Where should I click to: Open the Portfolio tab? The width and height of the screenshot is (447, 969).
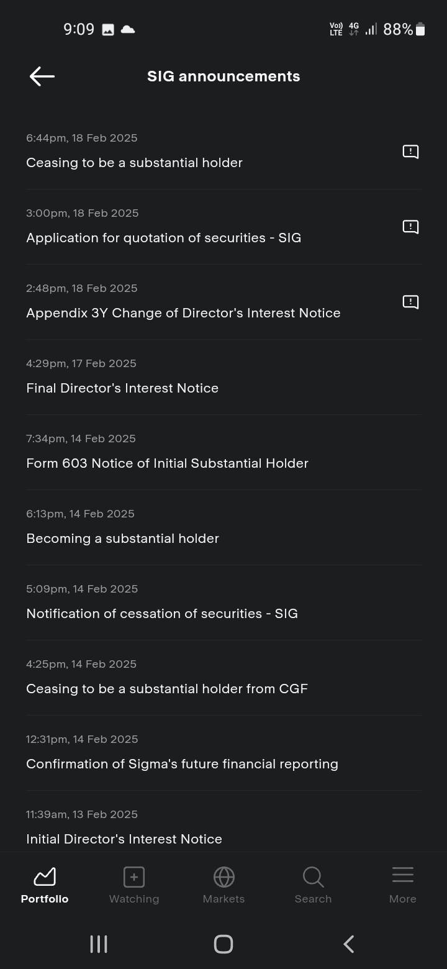pos(45,885)
